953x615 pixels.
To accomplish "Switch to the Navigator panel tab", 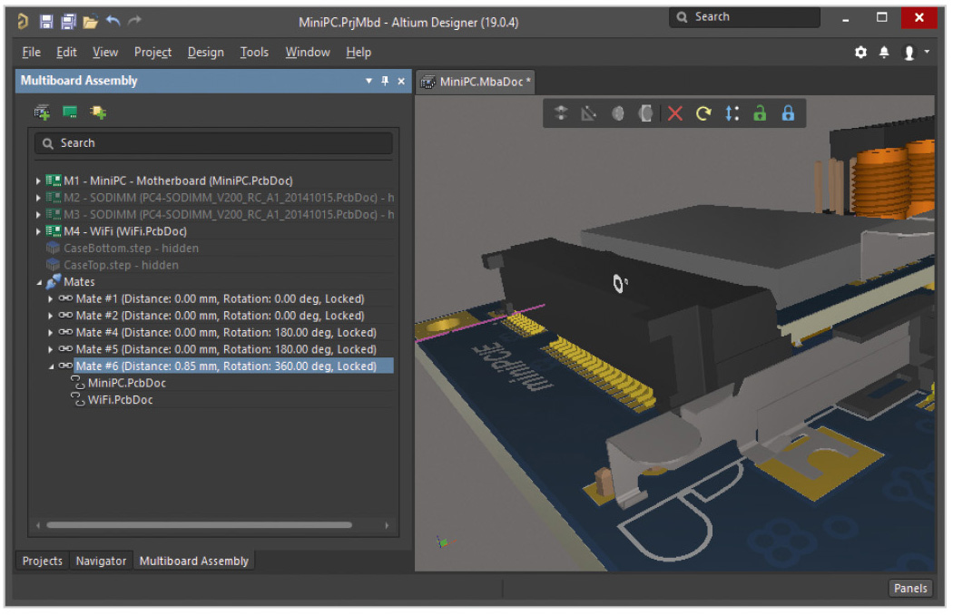I will (x=101, y=561).
